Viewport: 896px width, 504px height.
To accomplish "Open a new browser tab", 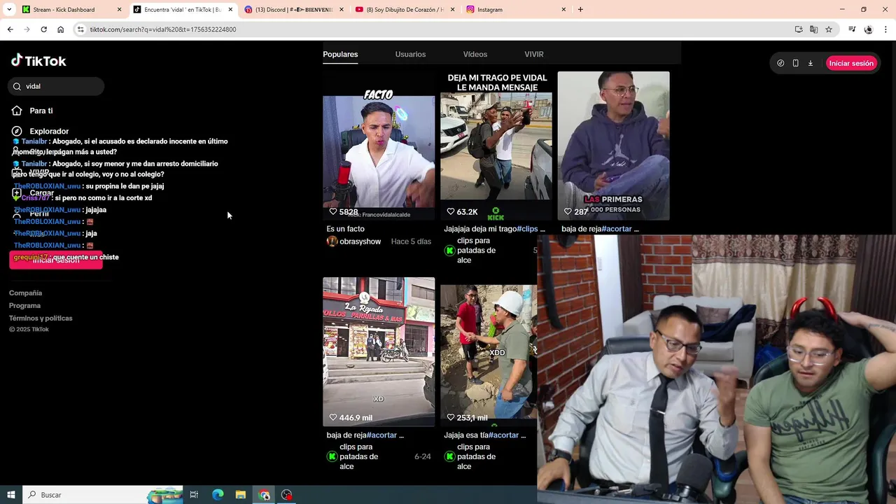I will tap(580, 10).
